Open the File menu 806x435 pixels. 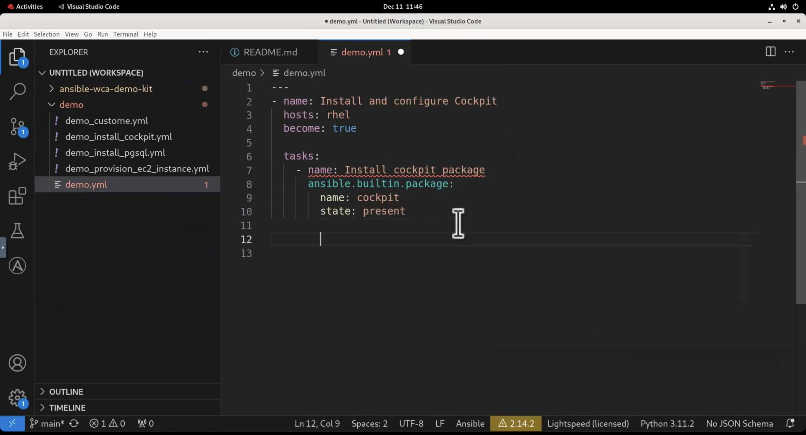(8, 34)
